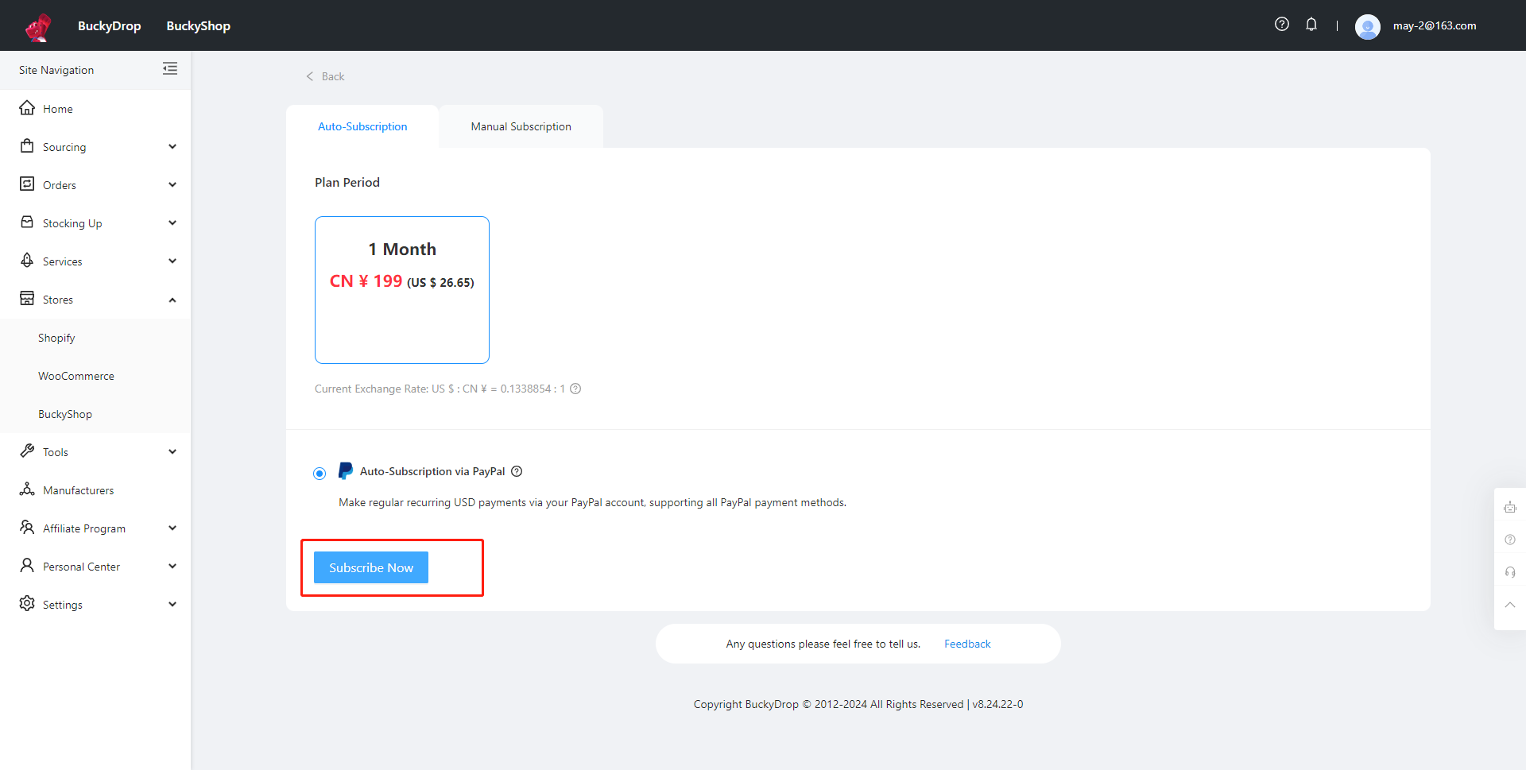Click the may-2@163.com account name

click(1435, 25)
